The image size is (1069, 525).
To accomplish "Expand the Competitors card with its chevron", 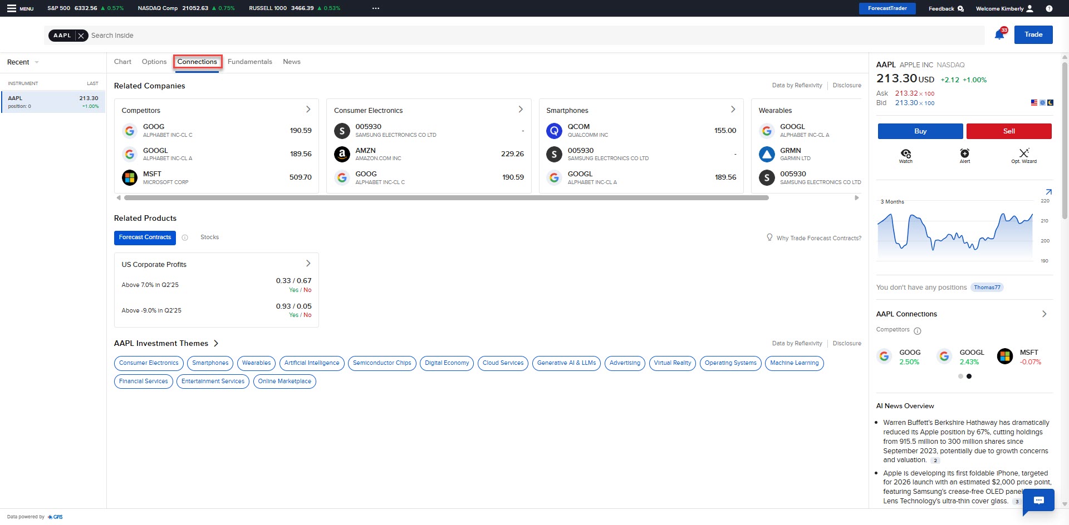I will pos(308,110).
